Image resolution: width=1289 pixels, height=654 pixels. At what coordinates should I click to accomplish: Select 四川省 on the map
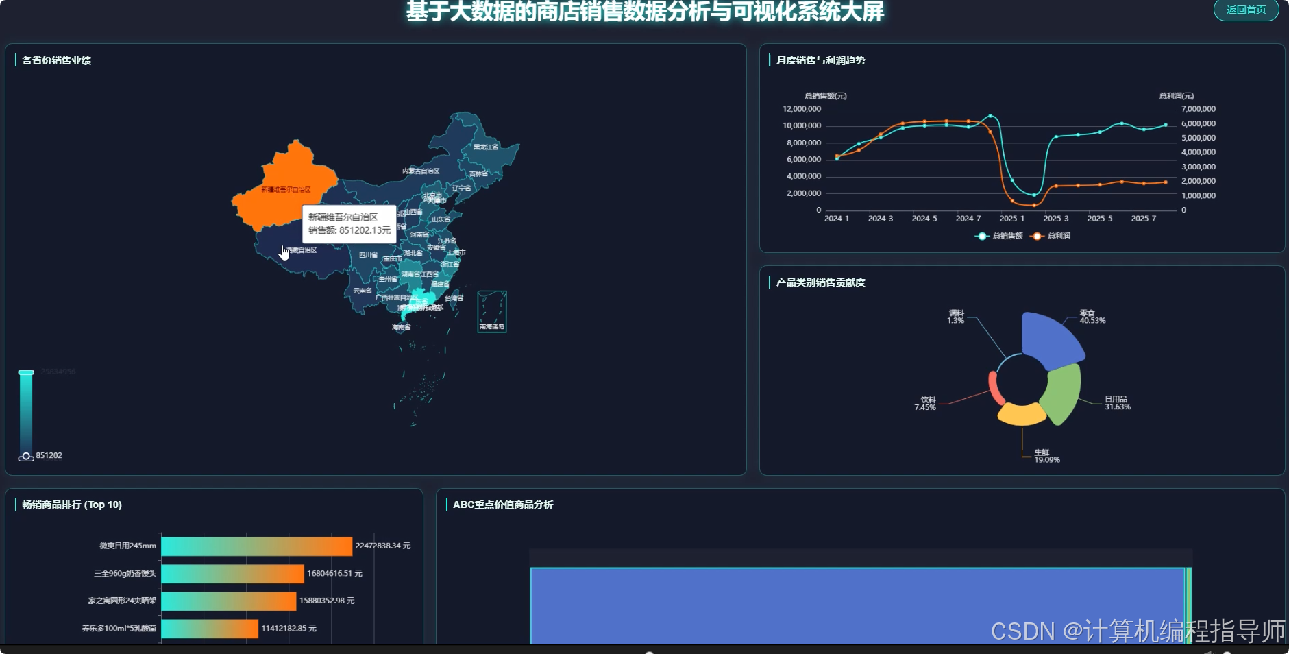368,255
